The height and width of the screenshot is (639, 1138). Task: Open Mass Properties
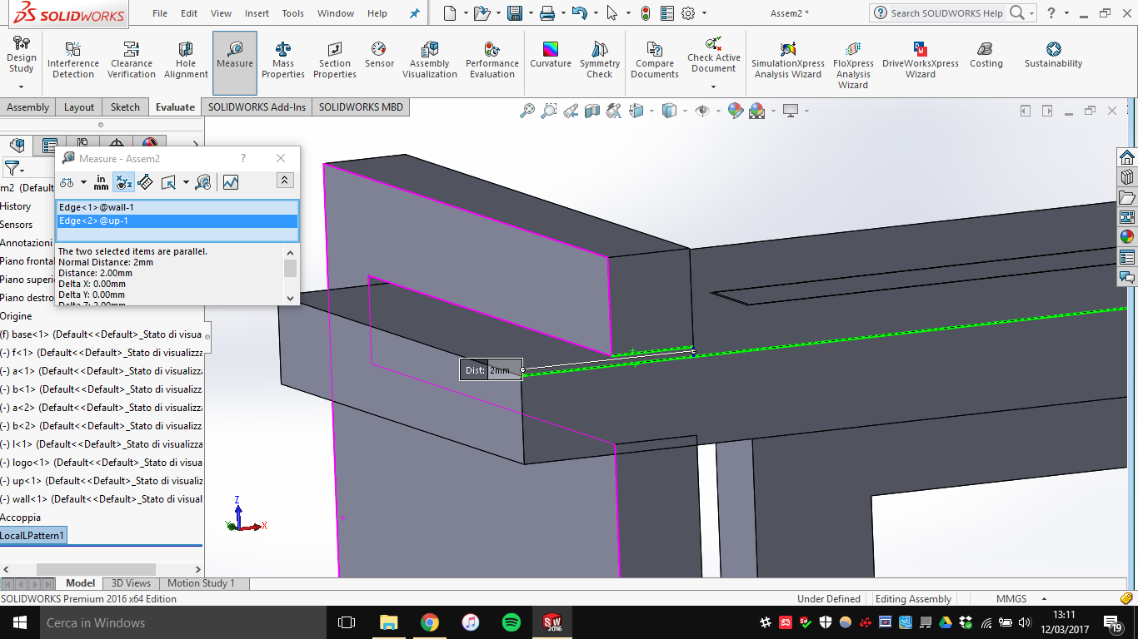(x=283, y=60)
